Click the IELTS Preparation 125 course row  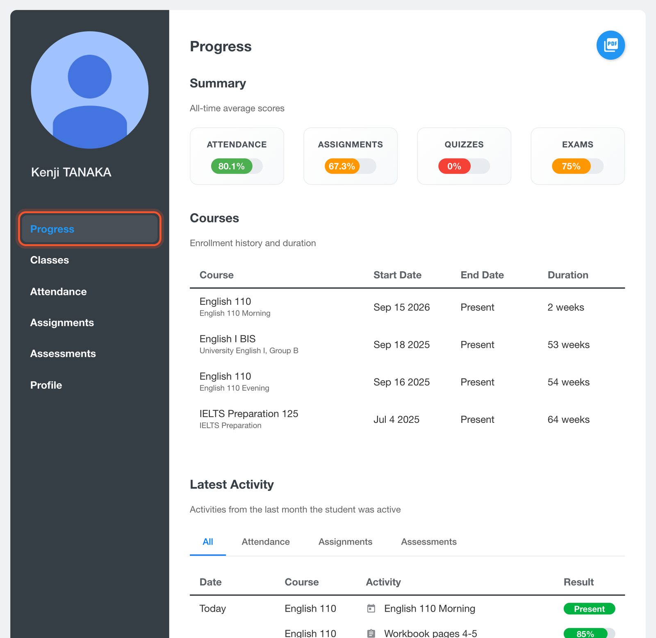[407, 420]
